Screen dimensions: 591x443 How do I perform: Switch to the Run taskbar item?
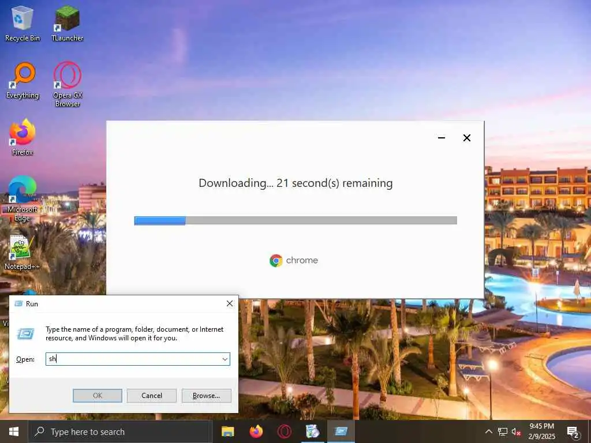[341, 431]
